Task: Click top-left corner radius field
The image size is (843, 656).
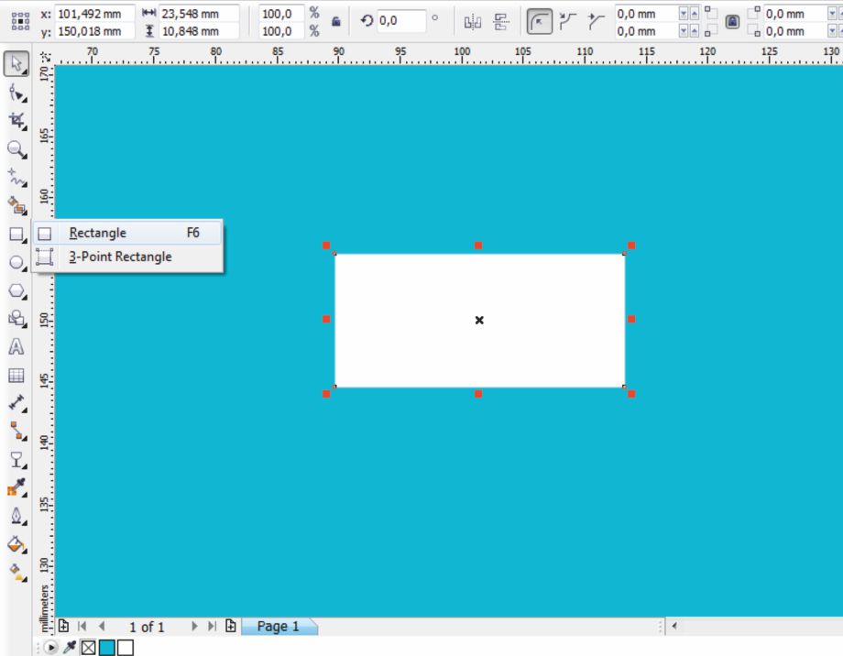Action: tap(646, 14)
